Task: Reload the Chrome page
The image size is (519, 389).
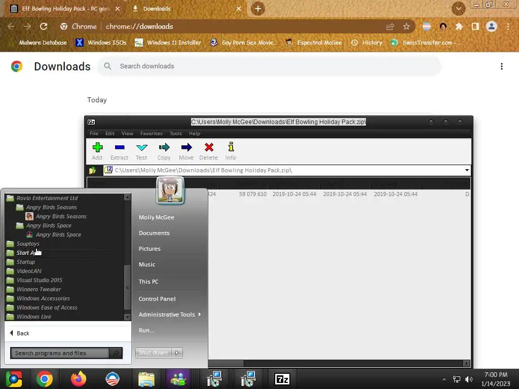Action: click(x=44, y=26)
